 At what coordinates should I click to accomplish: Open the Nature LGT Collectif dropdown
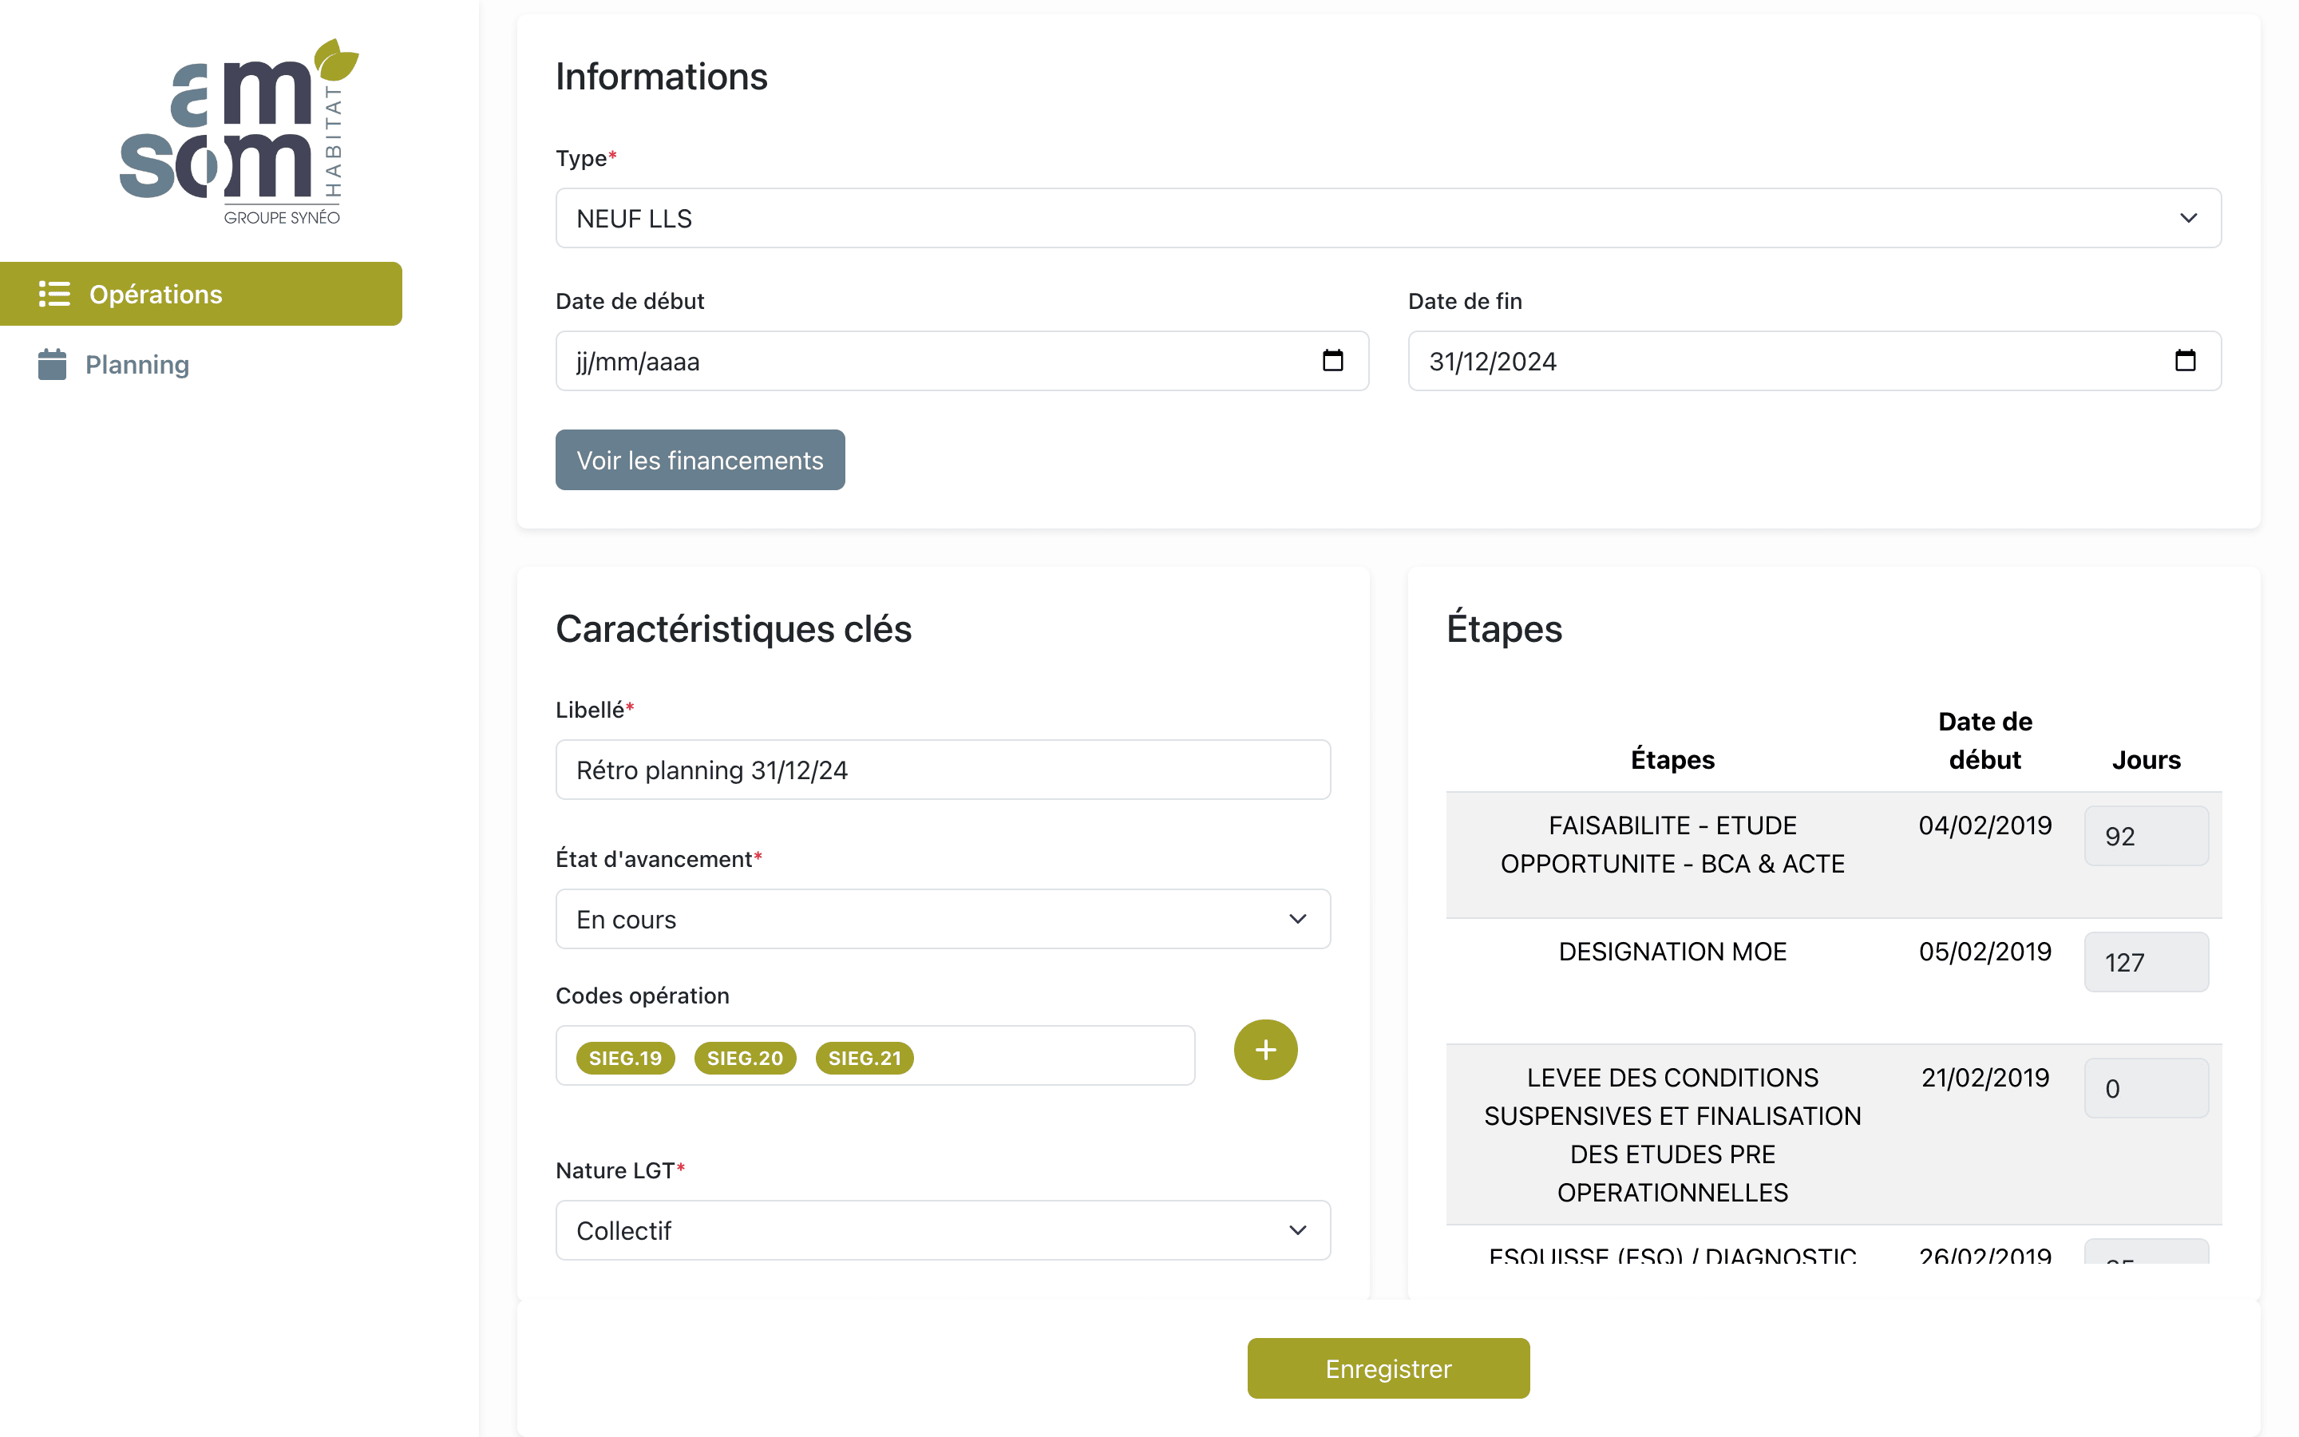[943, 1231]
